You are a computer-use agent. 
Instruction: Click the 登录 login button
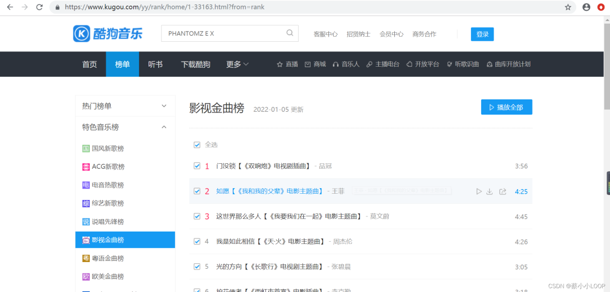pyautogui.click(x=482, y=34)
